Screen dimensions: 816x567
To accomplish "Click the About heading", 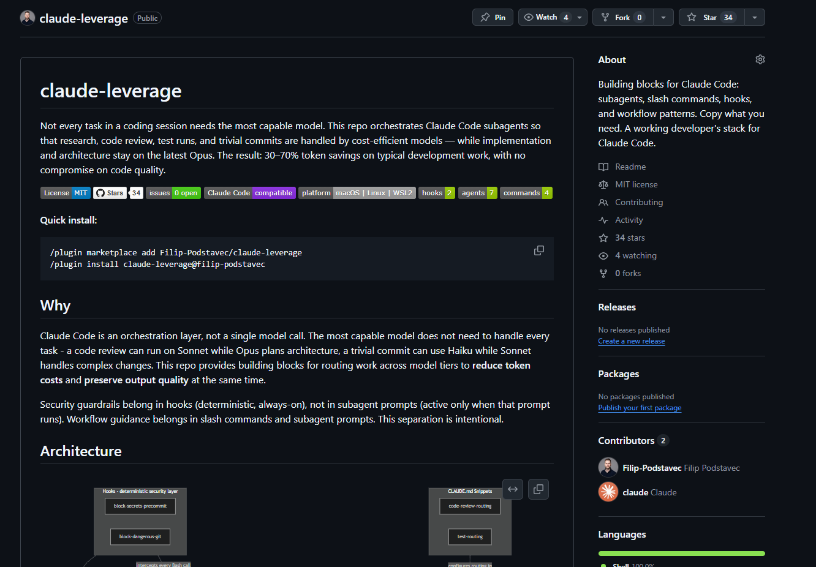I will coord(612,60).
